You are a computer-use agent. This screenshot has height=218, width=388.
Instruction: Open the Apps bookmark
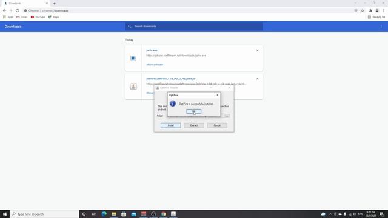pyautogui.click(x=8, y=17)
